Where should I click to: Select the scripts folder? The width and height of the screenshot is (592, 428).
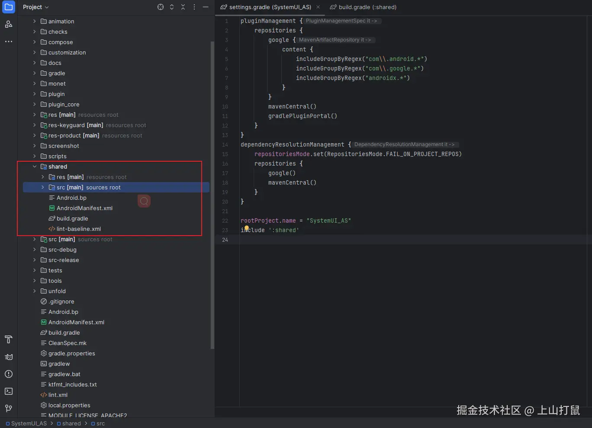tap(58, 156)
